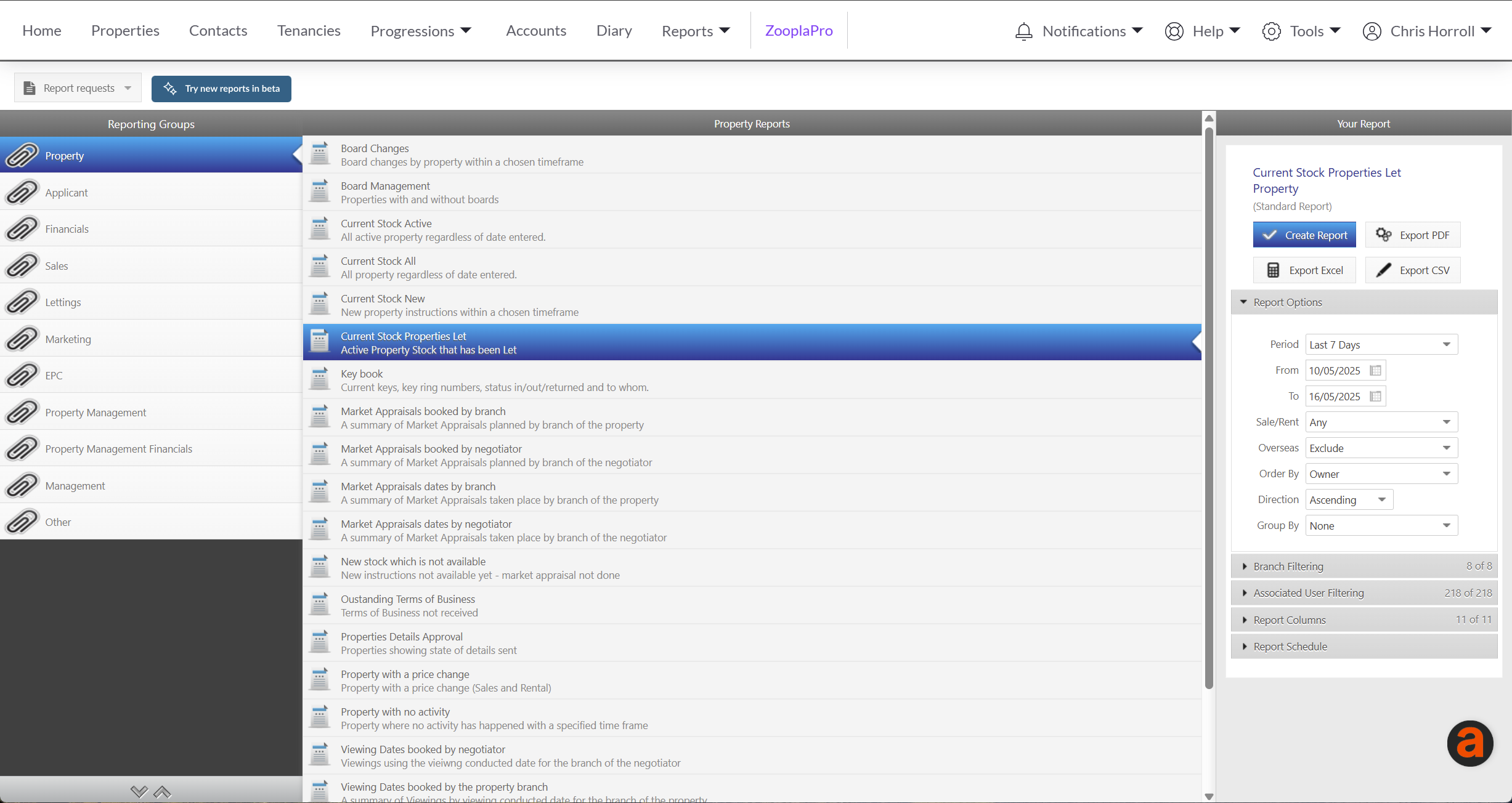Collapse the Report Options section
The height and width of the screenshot is (803, 1512).
click(x=1364, y=302)
